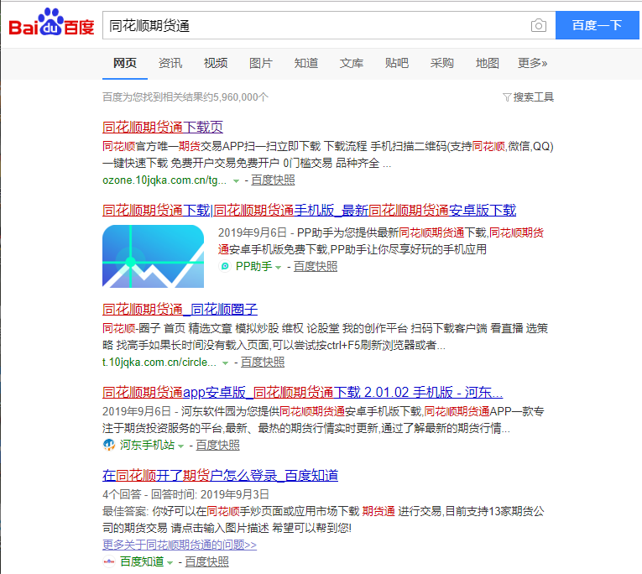
Task: Expand dropdown next to ozone.10jqka.com.cn URL
Action: coord(236,181)
